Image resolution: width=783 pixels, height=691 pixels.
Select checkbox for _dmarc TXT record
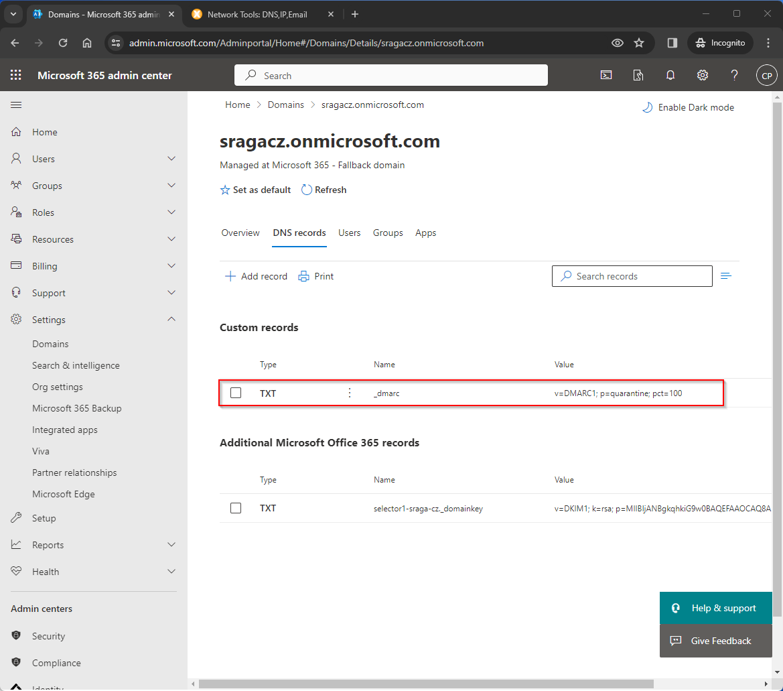pyautogui.click(x=236, y=393)
